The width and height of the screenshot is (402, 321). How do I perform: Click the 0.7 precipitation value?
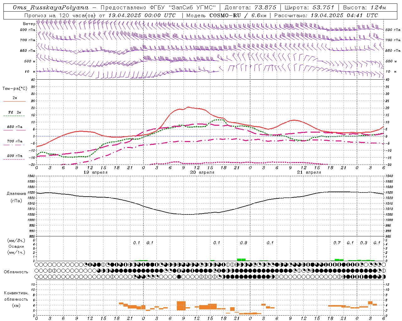click(337, 243)
